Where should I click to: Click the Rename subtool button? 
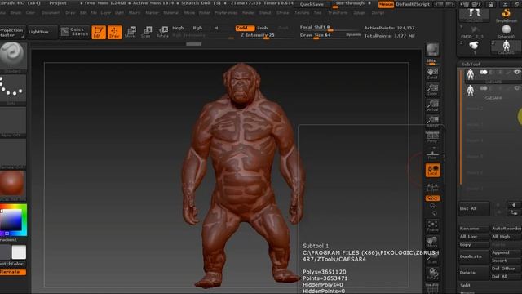coord(474,229)
